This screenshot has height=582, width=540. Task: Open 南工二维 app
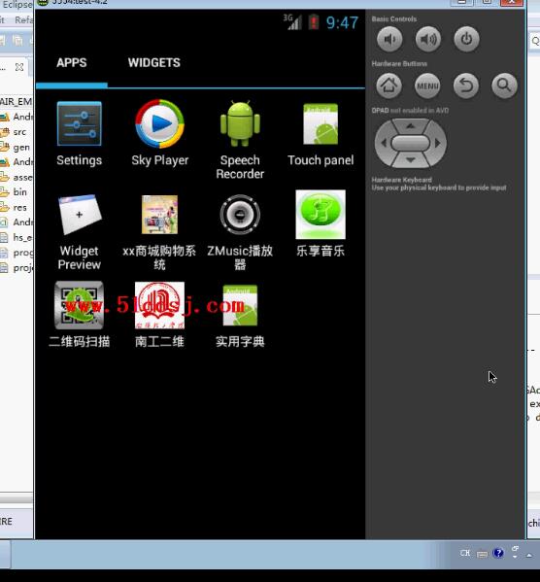tap(159, 315)
